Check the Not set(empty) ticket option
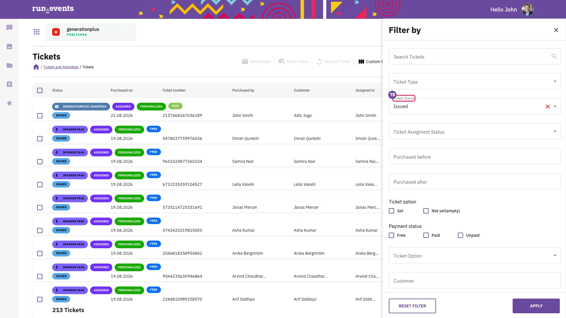This screenshot has width=566, height=318. [426, 211]
